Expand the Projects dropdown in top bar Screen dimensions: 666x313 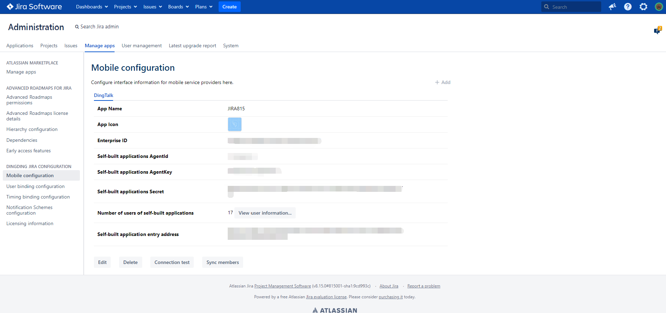click(125, 7)
